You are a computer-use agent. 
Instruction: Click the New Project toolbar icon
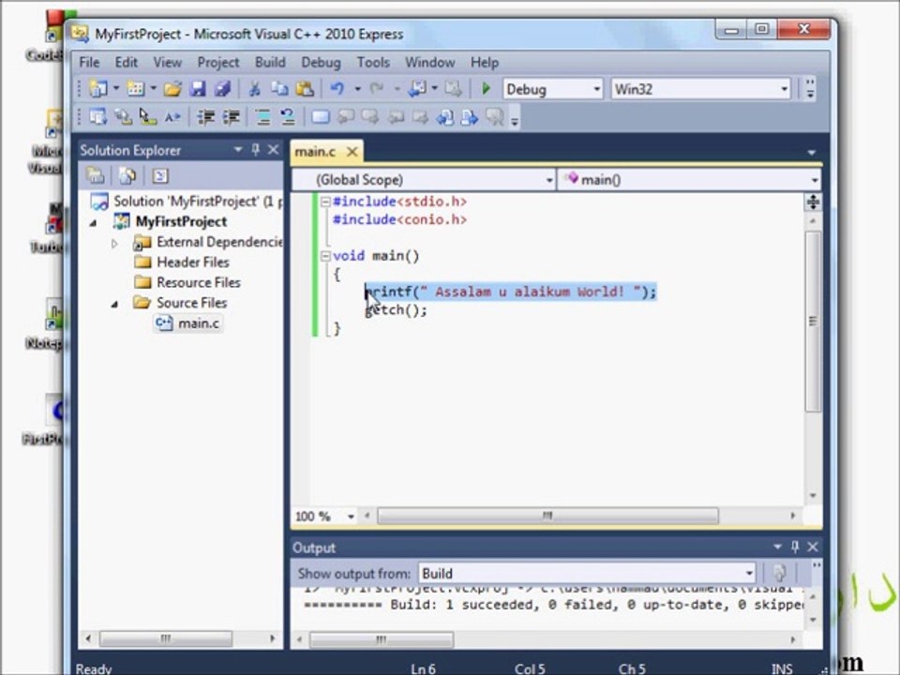coord(98,89)
